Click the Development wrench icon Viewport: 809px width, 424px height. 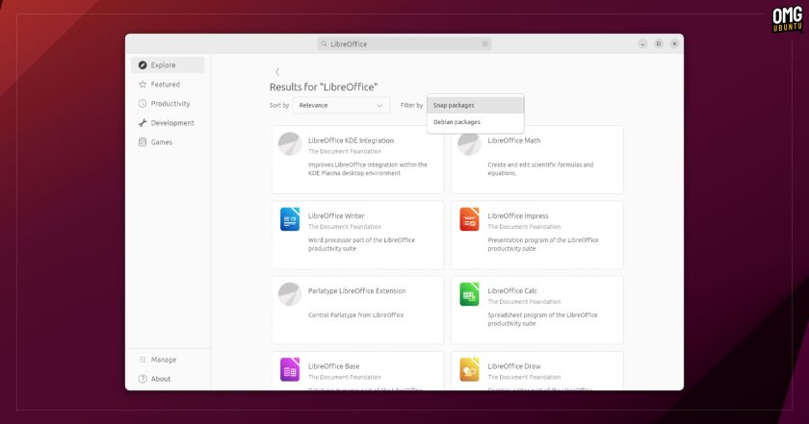pos(143,123)
